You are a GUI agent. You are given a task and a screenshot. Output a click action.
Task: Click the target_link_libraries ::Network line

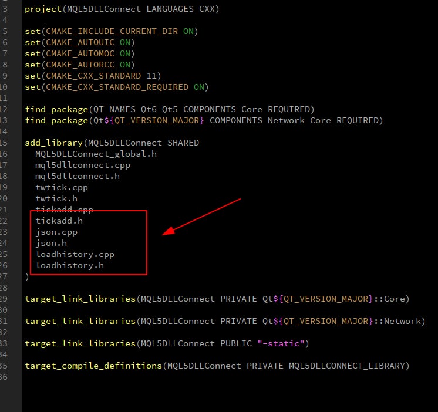225,321
